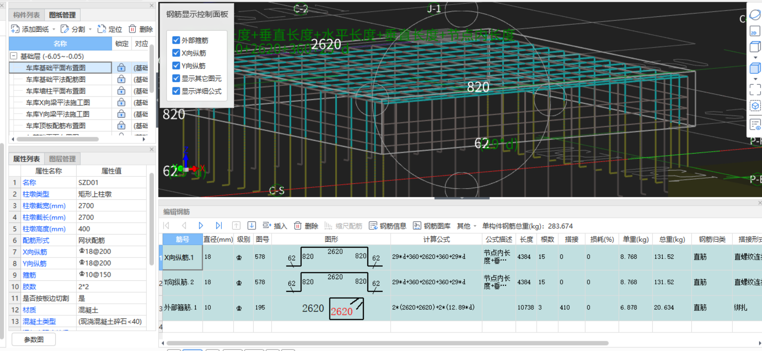Switch to 构件列表 tab
Image resolution: width=762 pixels, height=351 pixels.
click(x=26, y=15)
